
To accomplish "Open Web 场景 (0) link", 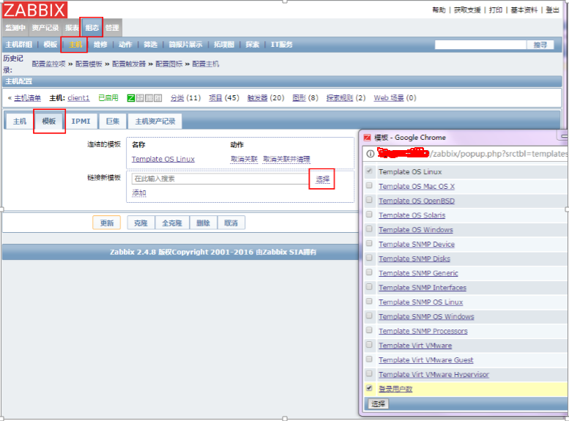I will (x=389, y=98).
